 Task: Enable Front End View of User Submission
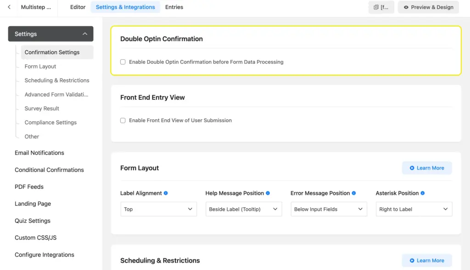tap(123, 121)
